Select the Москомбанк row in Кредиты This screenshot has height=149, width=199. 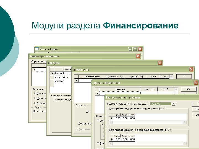63,77
